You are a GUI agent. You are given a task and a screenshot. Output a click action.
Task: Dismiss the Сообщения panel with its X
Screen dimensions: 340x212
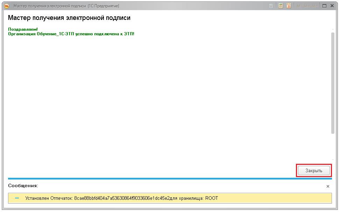(x=328, y=186)
